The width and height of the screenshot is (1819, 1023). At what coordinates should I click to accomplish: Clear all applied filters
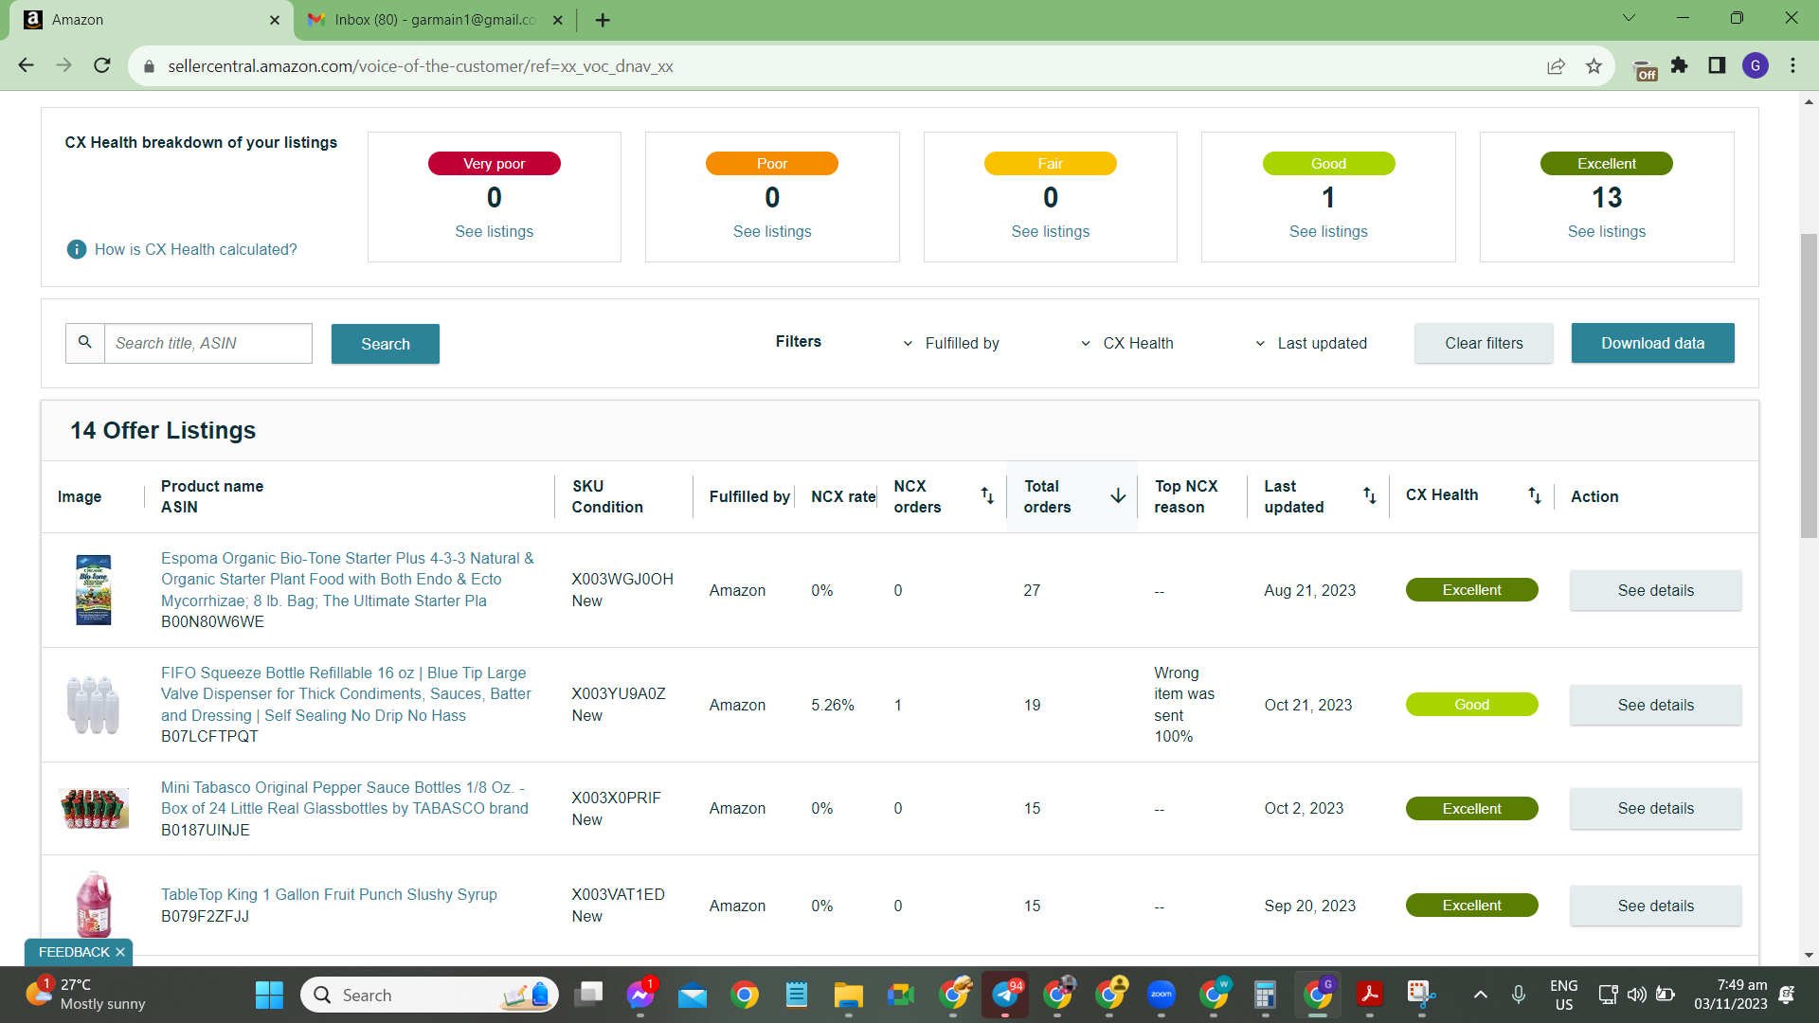1484,343
